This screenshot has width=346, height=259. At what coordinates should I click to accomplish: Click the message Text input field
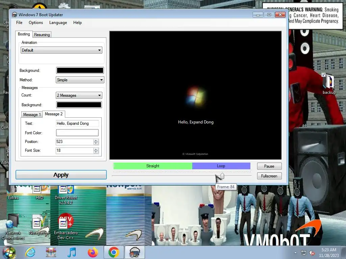[77, 123]
